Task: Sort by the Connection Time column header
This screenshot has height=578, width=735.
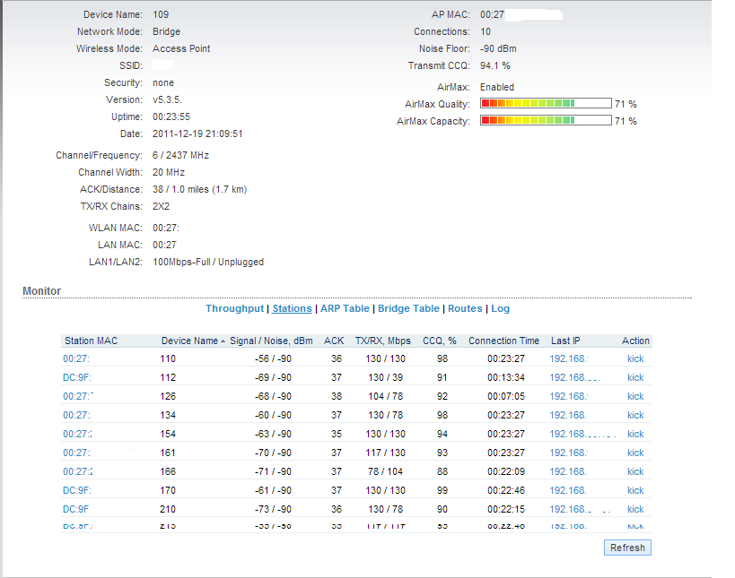Action: click(503, 341)
